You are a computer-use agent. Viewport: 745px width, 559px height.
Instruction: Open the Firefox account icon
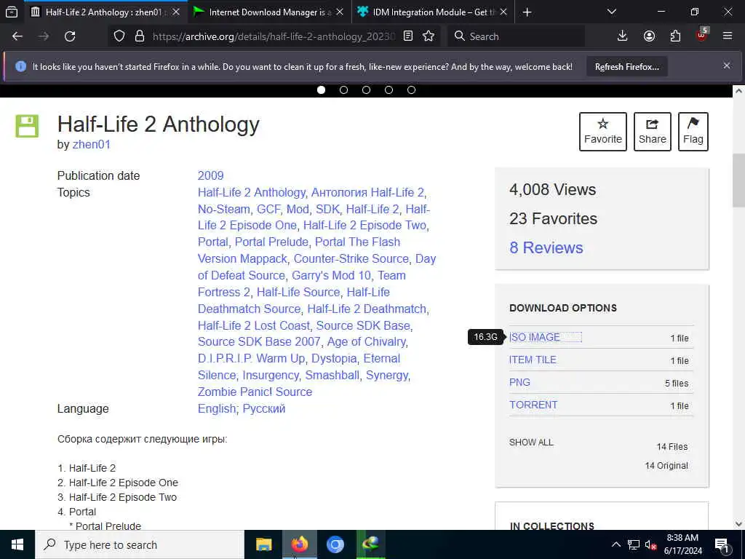[649, 36]
